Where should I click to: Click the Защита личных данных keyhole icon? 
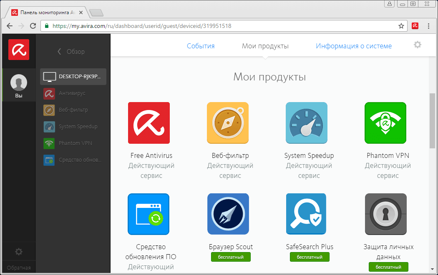385,214
